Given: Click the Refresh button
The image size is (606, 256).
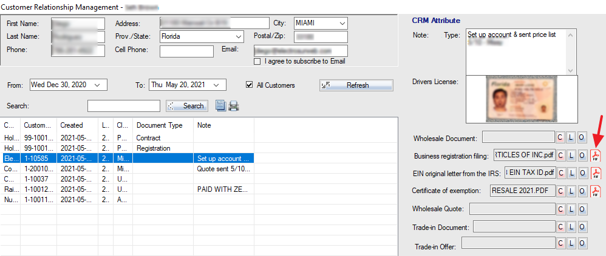Looking at the screenshot, I should [x=356, y=85].
